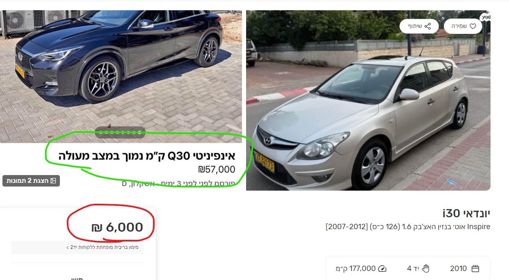Open מימון בריבית מופחתת ללקוחות יד2 link
This screenshot has height=280, width=509.
[x=105, y=247]
